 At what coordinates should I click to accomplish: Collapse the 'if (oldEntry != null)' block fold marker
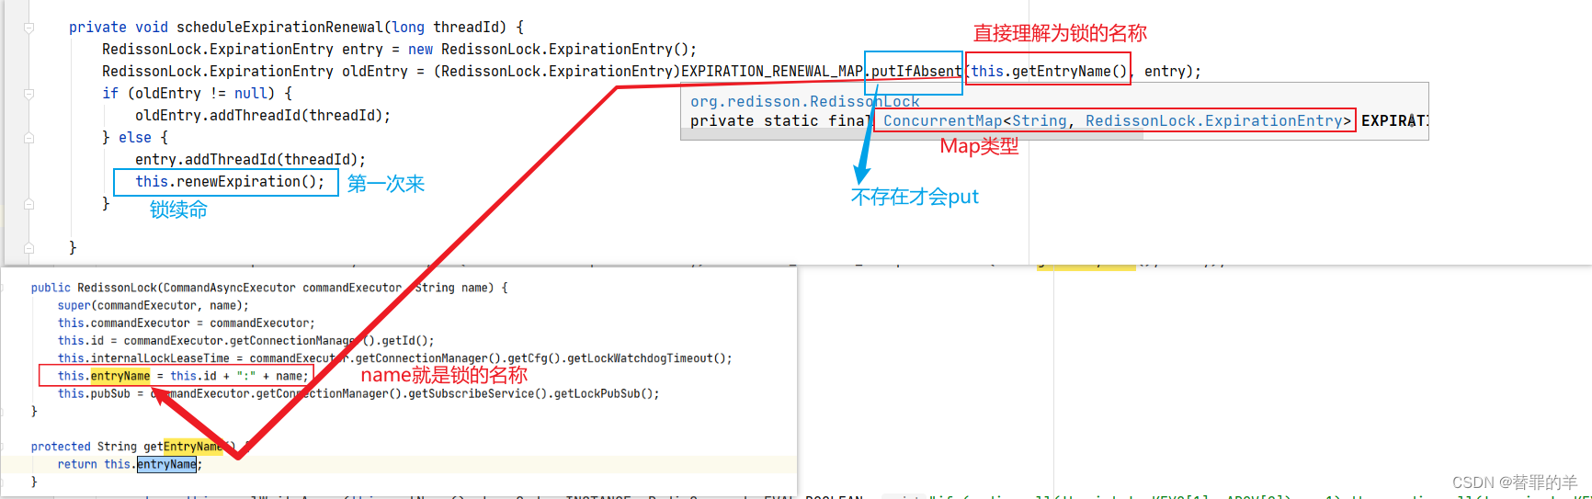coord(28,94)
